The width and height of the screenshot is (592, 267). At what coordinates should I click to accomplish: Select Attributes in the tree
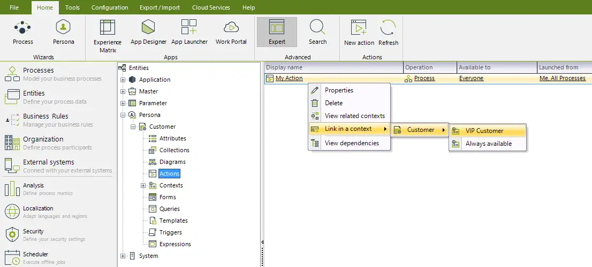coord(172,139)
